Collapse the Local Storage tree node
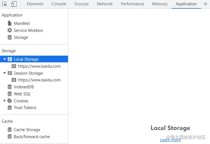This screenshot has height=144, width=210. tap(4, 59)
